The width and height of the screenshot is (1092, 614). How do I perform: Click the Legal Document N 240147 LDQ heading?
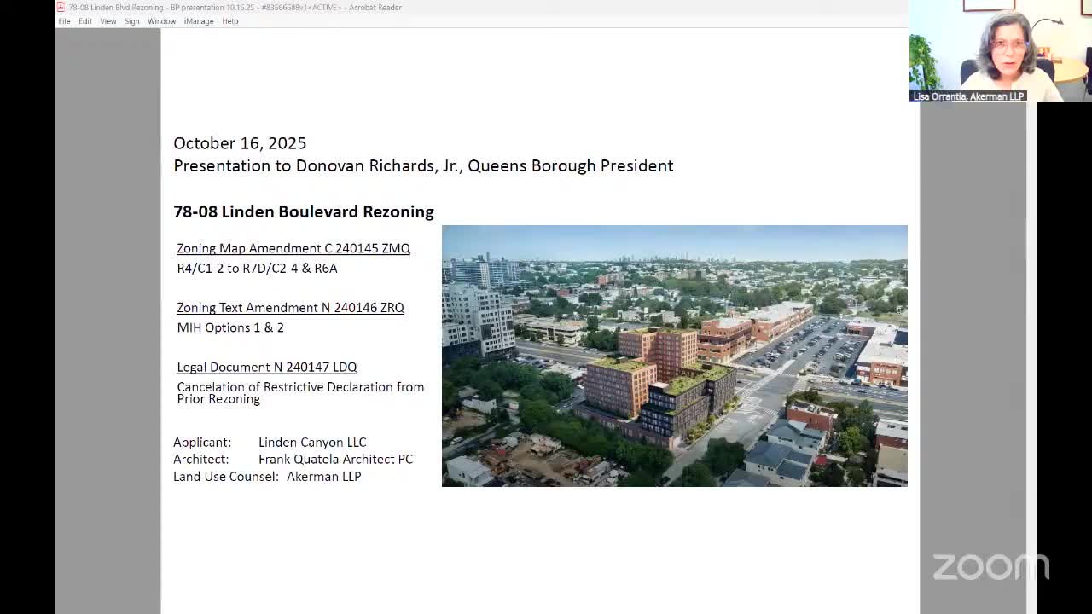point(267,368)
